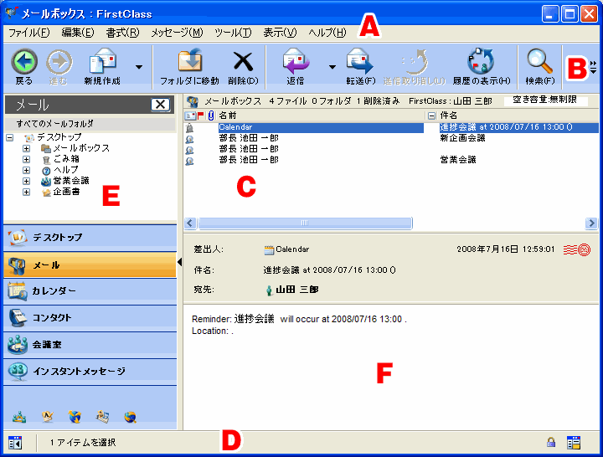603x457 pixels.
Task: Click the lock icon in the status bar
Action: click(x=551, y=442)
